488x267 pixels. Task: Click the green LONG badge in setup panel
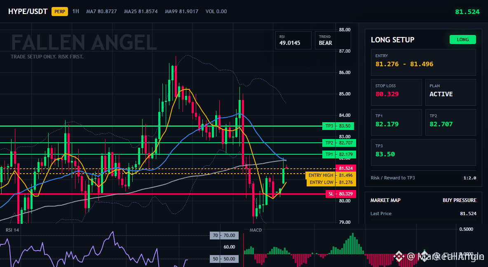tap(463, 39)
